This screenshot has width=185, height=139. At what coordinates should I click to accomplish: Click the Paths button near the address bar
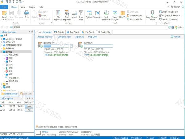point(179,27)
